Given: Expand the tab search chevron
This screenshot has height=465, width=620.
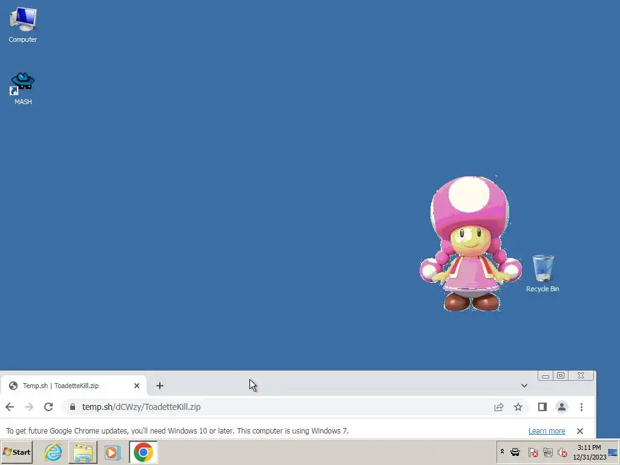Looking at the screenshot, I should coord(524,386).
